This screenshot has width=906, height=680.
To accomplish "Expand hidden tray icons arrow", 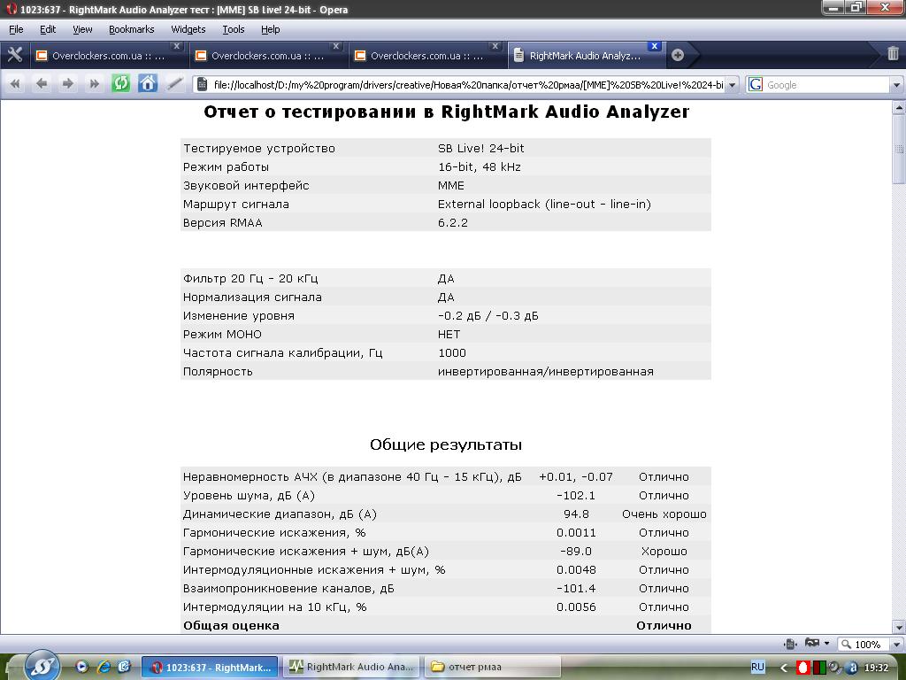I will click(784, 668).
